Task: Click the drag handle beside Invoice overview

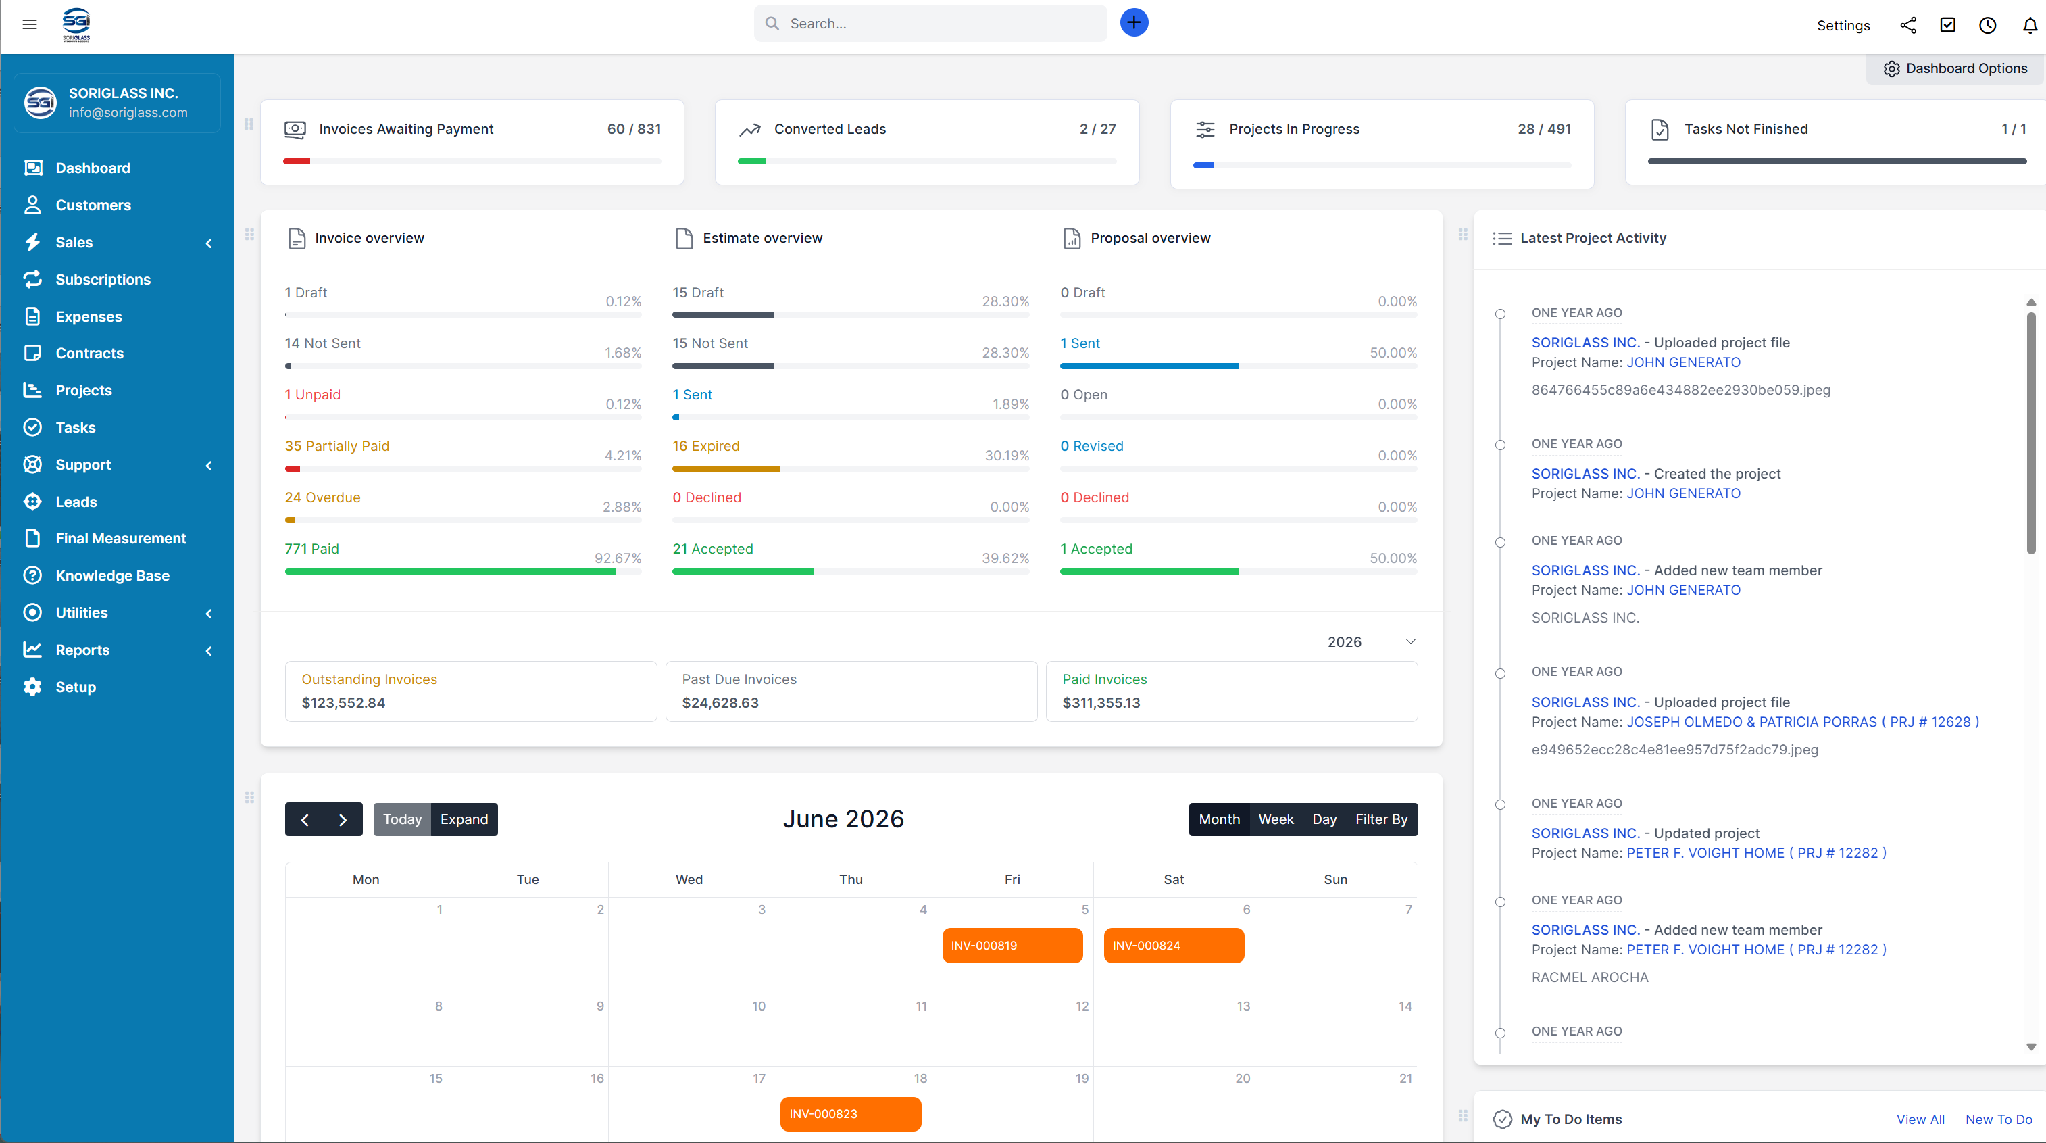Action: coord(249,235)
